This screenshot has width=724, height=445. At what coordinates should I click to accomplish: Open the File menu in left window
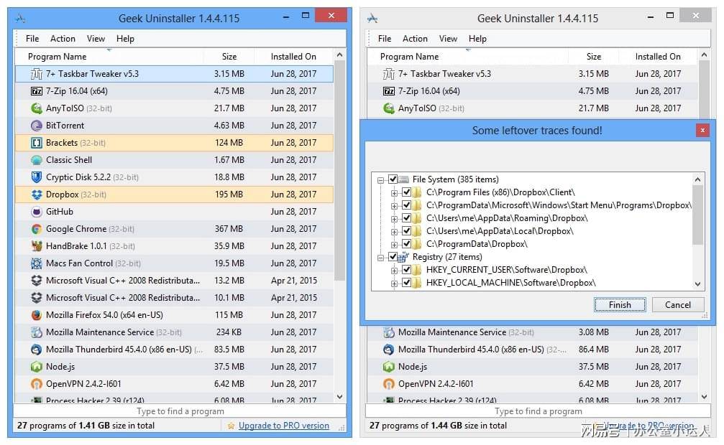coord(32,39)
